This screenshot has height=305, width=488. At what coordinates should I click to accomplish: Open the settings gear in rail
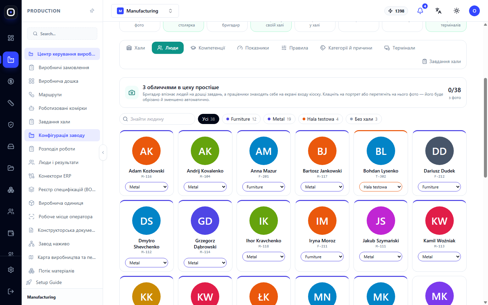(x=11, y=270)
